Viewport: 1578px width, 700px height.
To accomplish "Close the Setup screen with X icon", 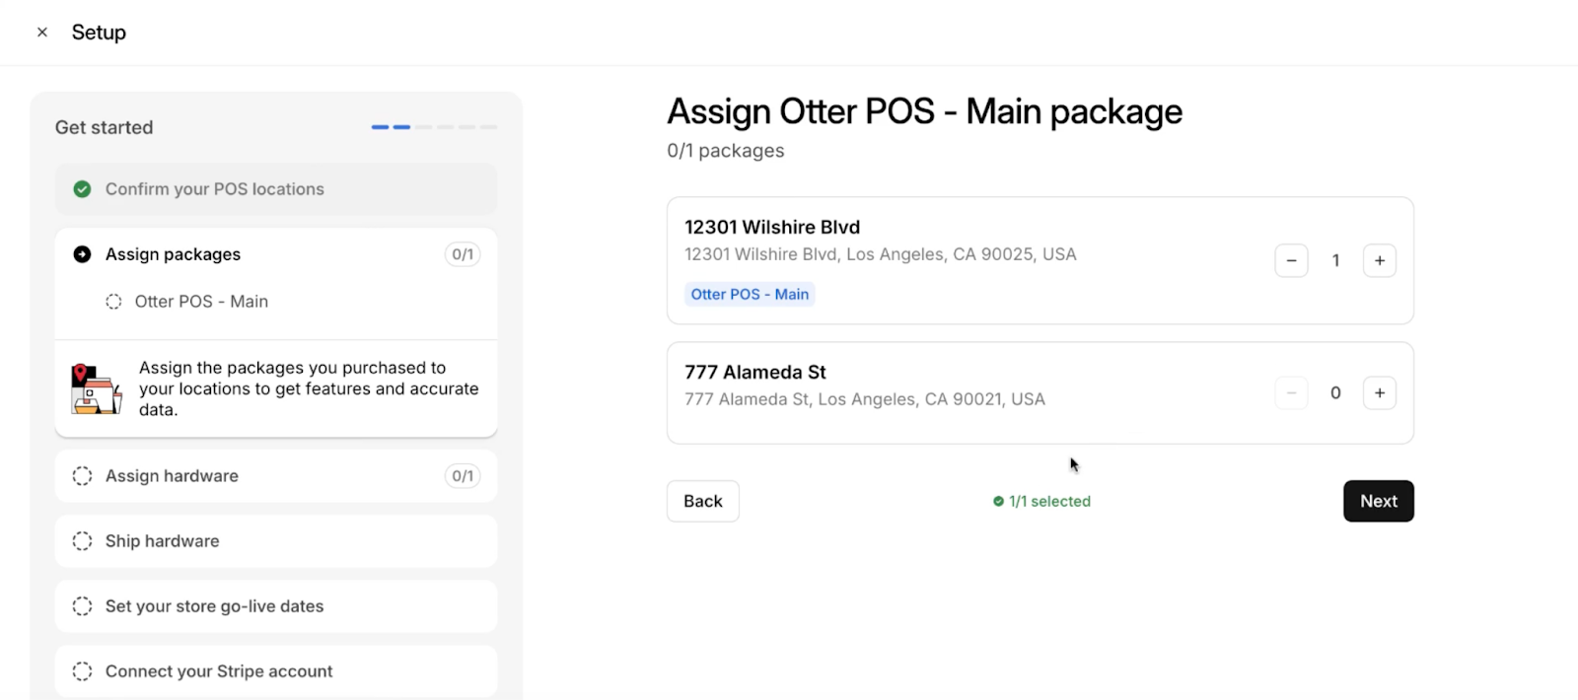I will (x=42, y=33).
